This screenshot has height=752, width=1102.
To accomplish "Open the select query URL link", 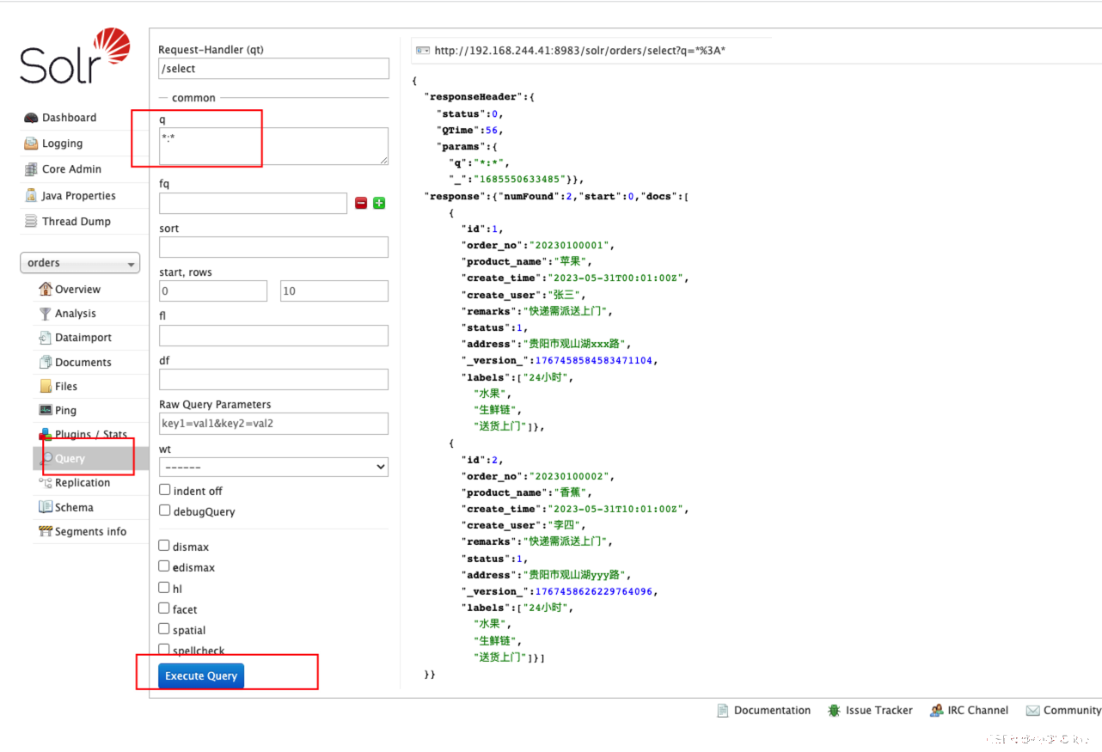I will click(580, 51).
